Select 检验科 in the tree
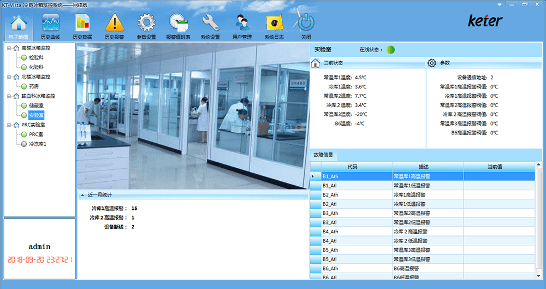The height and width of the screenshot is (289, 546). tap(36, 57)
